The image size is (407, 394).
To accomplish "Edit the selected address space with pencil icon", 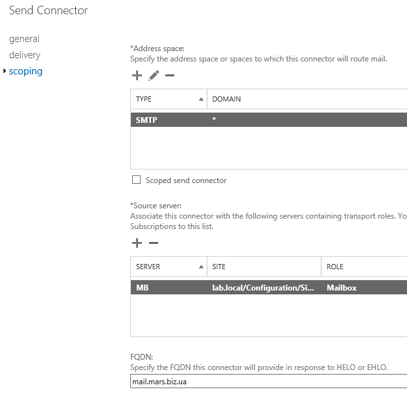I will [154, 76].
